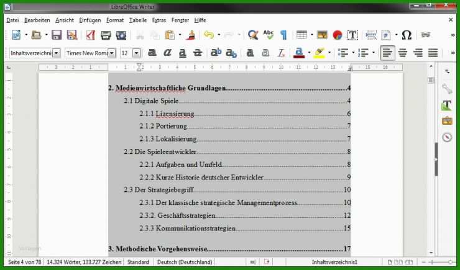Undo the last action
460x270 pixels.
click(x=209, y=35)
